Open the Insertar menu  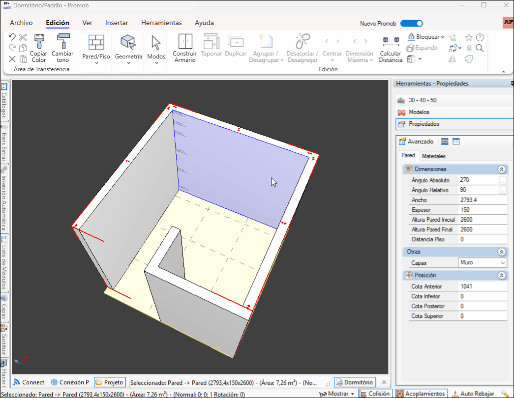117,23
